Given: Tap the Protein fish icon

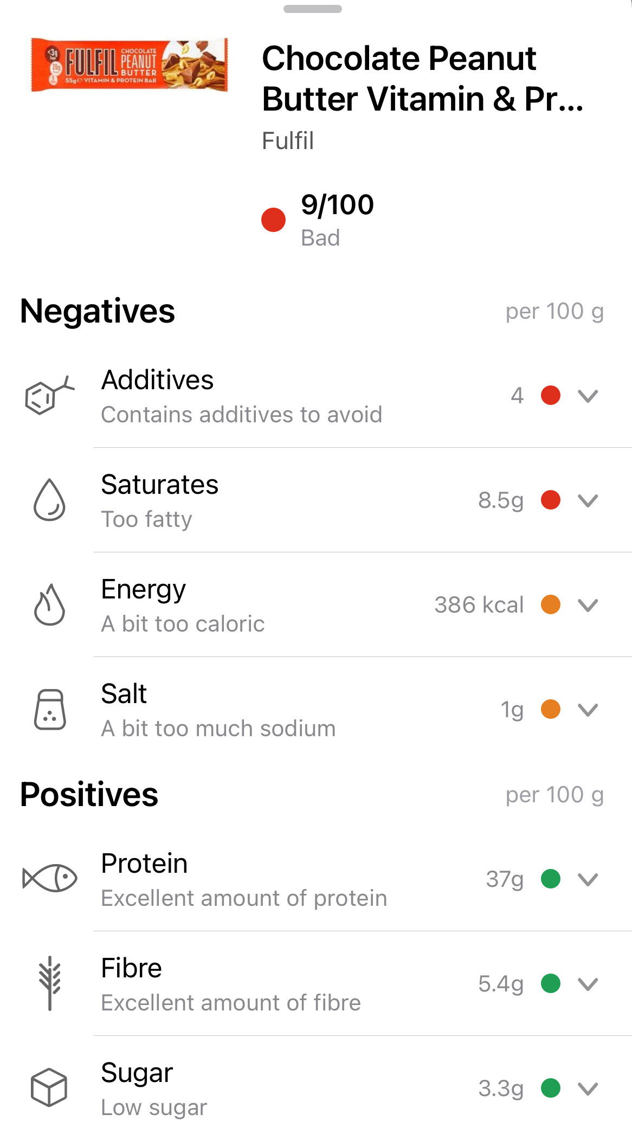Looking at the screenshot, I should [49, 878].
